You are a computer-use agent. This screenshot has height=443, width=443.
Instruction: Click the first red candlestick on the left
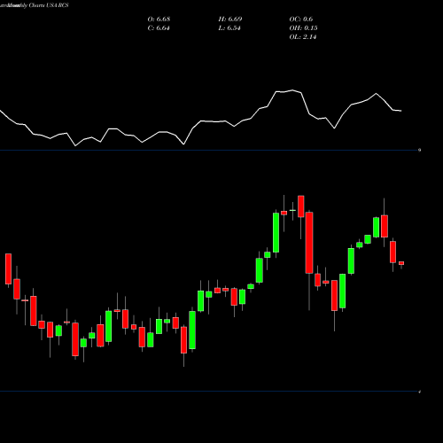(x=8, y=269)
